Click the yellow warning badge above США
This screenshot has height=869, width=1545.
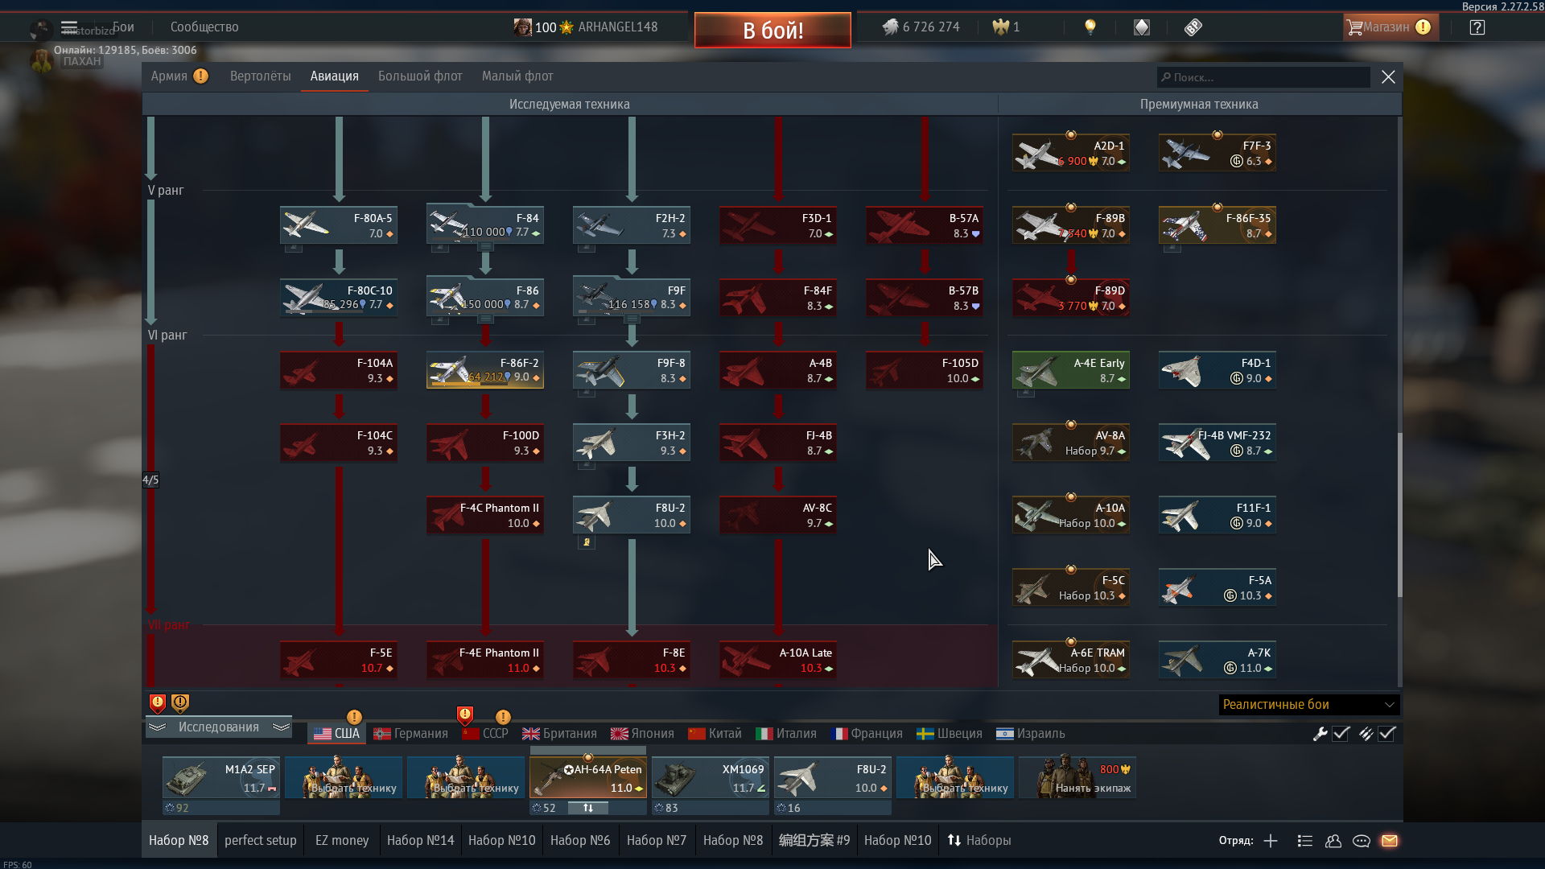pyautogui.click(x=354, y=717)
